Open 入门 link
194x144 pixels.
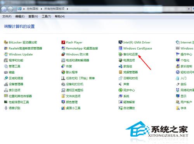coord(184,78)
